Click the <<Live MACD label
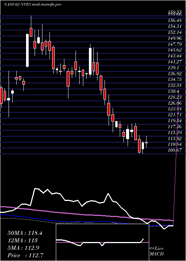 point(157,251)
